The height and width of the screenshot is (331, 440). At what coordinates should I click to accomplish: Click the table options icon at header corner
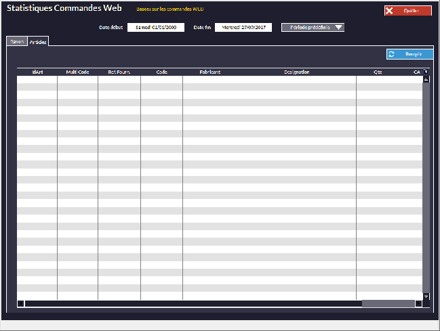(x=426, y=72)
